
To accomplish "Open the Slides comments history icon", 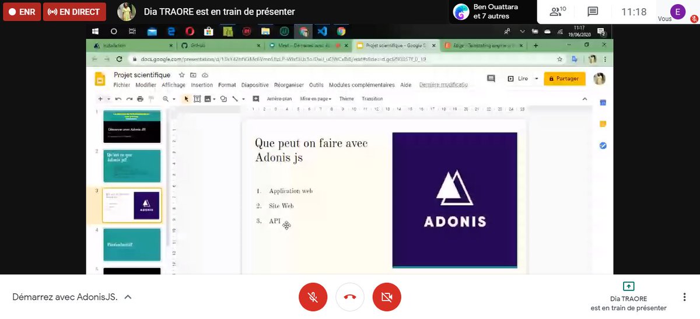I will tap(491, 79).
